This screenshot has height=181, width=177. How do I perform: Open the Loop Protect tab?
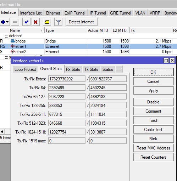pos(25,69)
